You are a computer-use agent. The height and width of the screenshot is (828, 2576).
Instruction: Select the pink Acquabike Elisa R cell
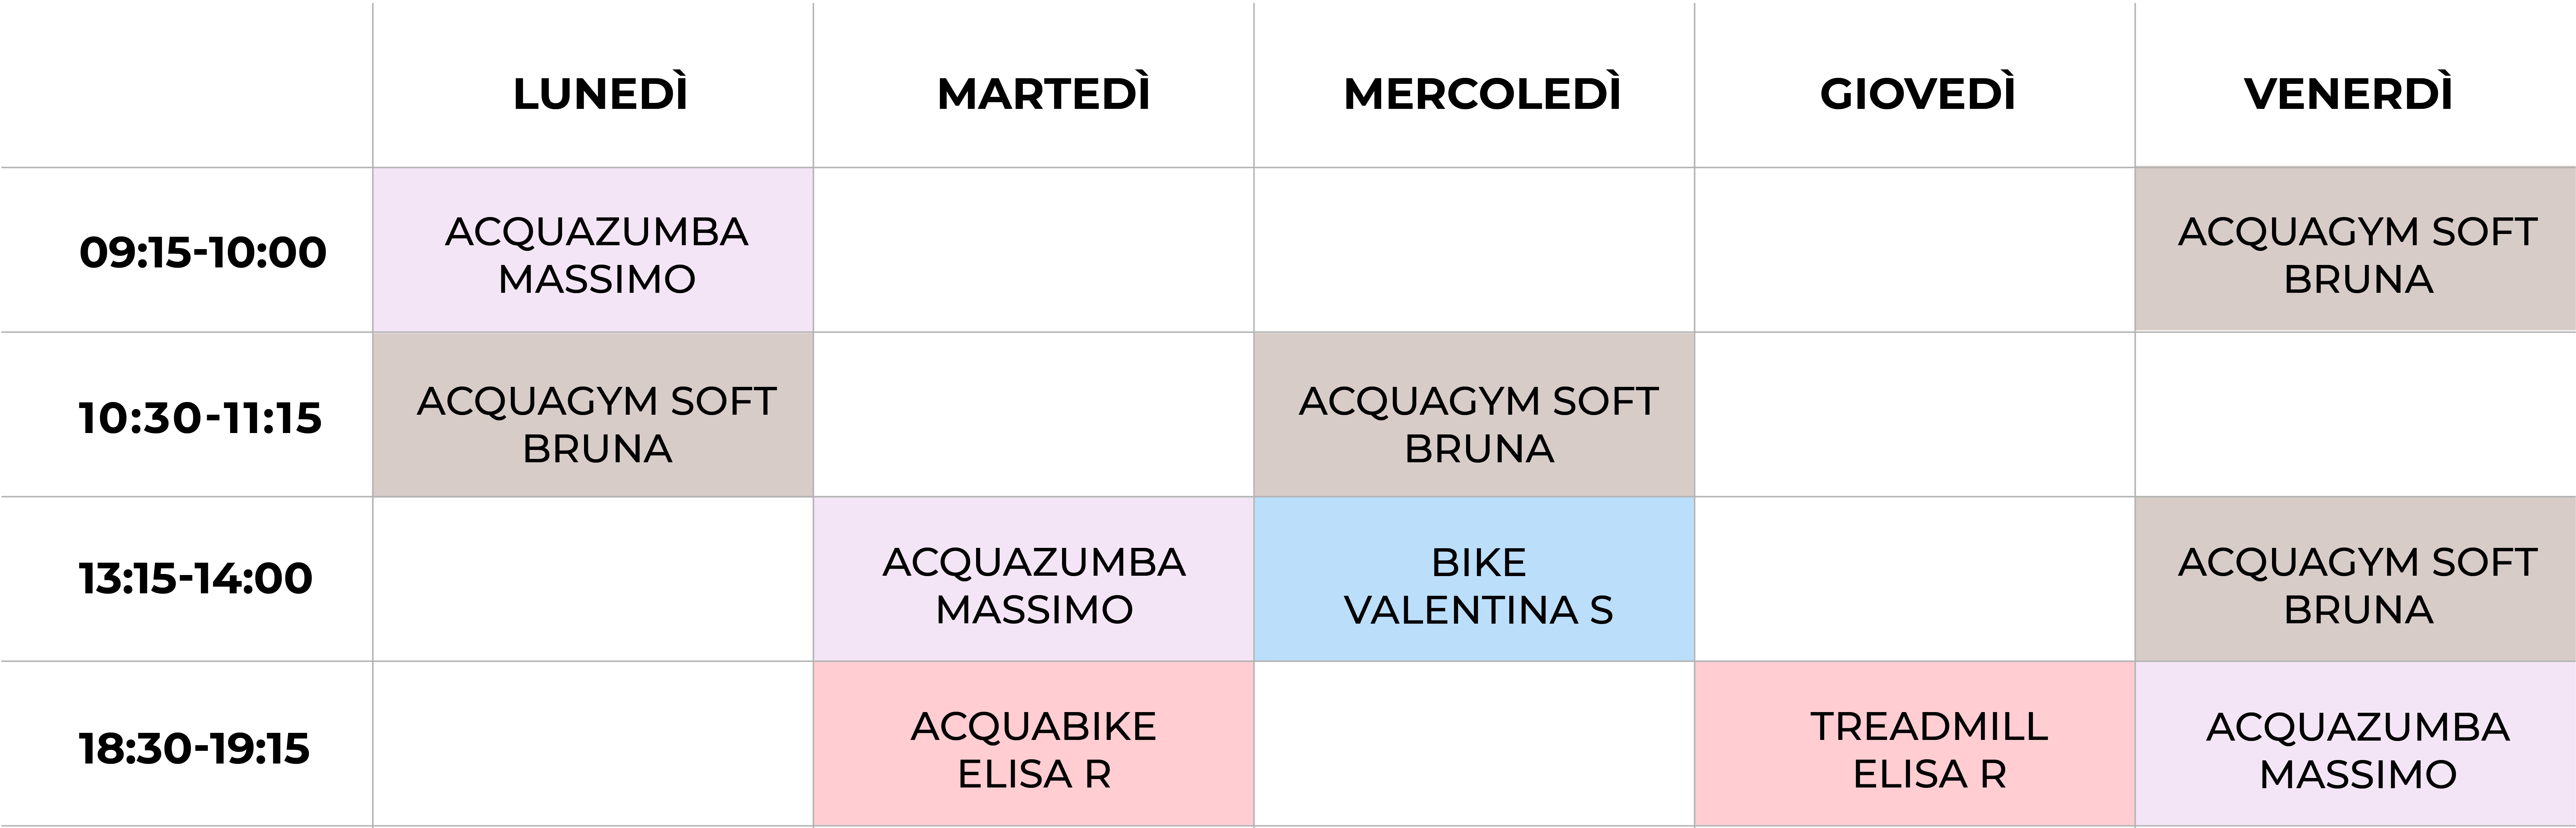coord(1034,744)
